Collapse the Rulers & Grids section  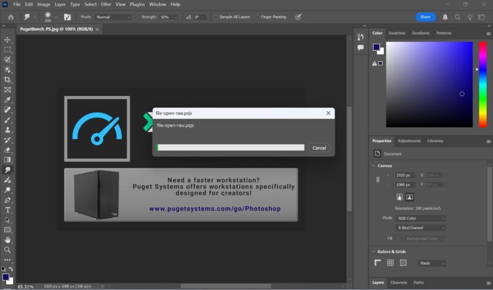[373, 252]
